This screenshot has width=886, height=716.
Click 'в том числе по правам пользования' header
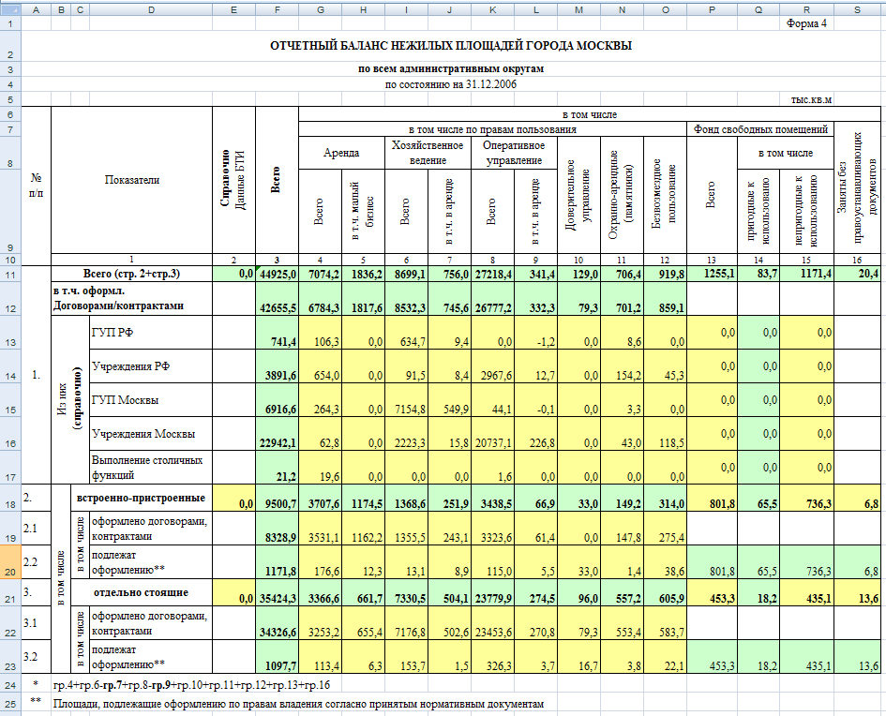click(x=493, y=129)
